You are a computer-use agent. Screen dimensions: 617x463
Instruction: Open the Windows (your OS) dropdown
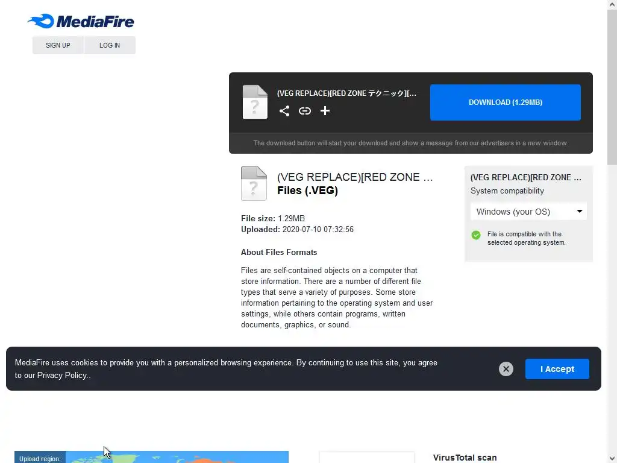pos(528,212)
